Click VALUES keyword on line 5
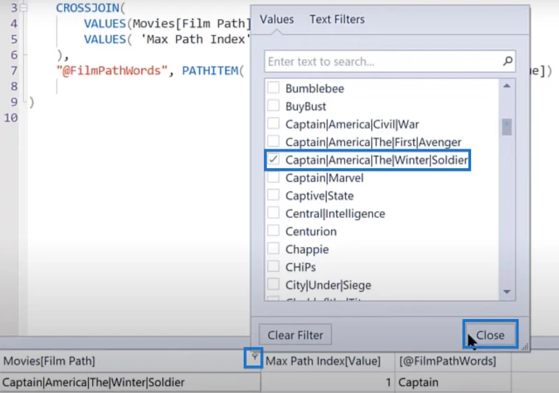This screenshot has width=559, height=393. pyautogui.click(x=105, y=39)
